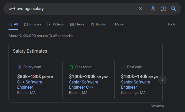Switch to the Books tab

(98, 24)
